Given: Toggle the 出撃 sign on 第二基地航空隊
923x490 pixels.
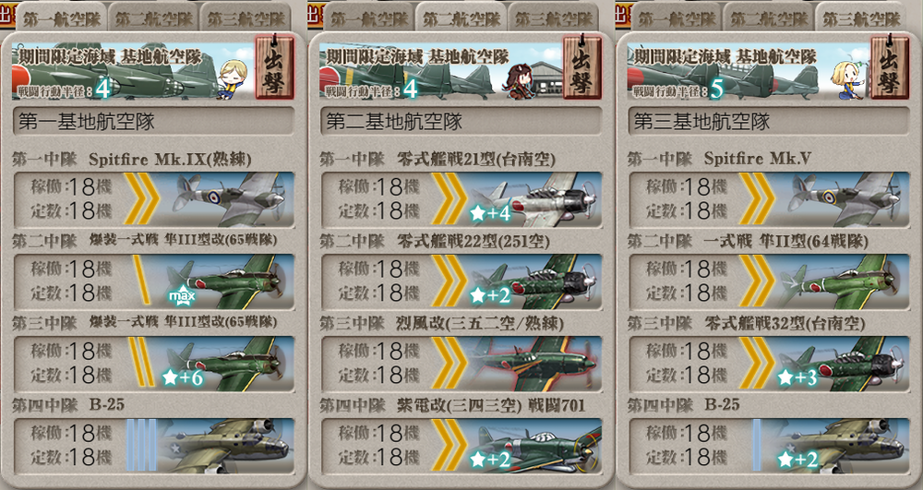Looking at the screenshot, I should click(x=582, y=67).
